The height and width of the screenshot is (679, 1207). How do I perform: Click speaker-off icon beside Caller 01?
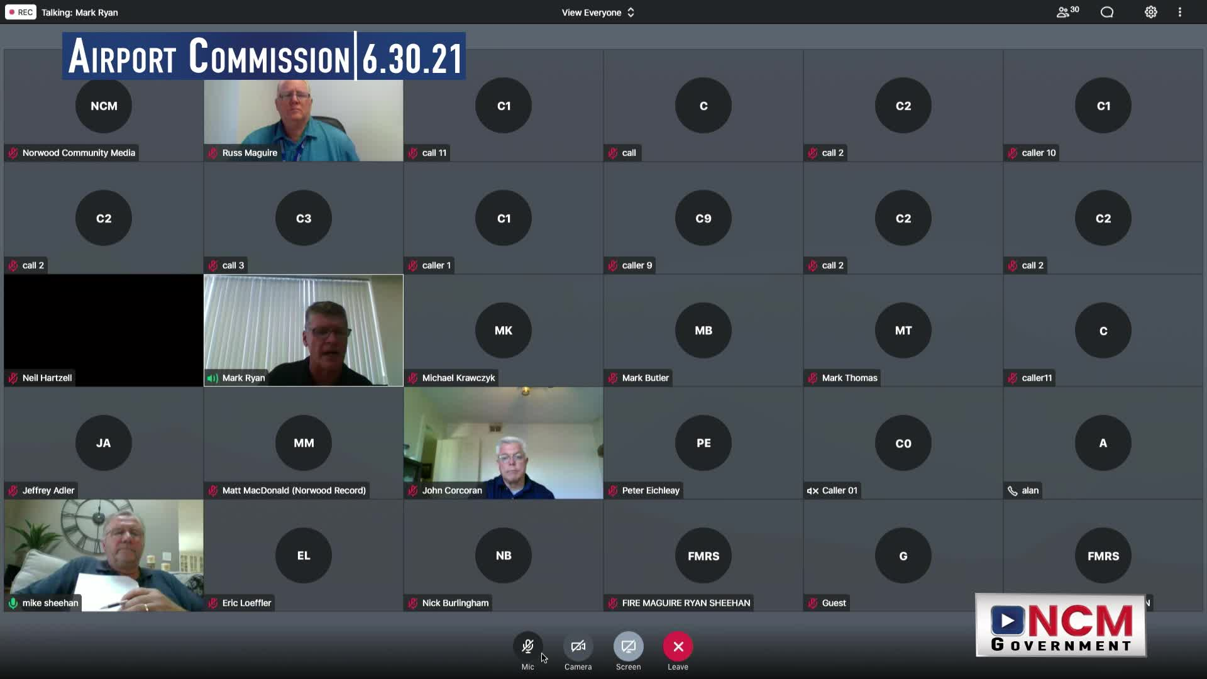coord(812,491)
